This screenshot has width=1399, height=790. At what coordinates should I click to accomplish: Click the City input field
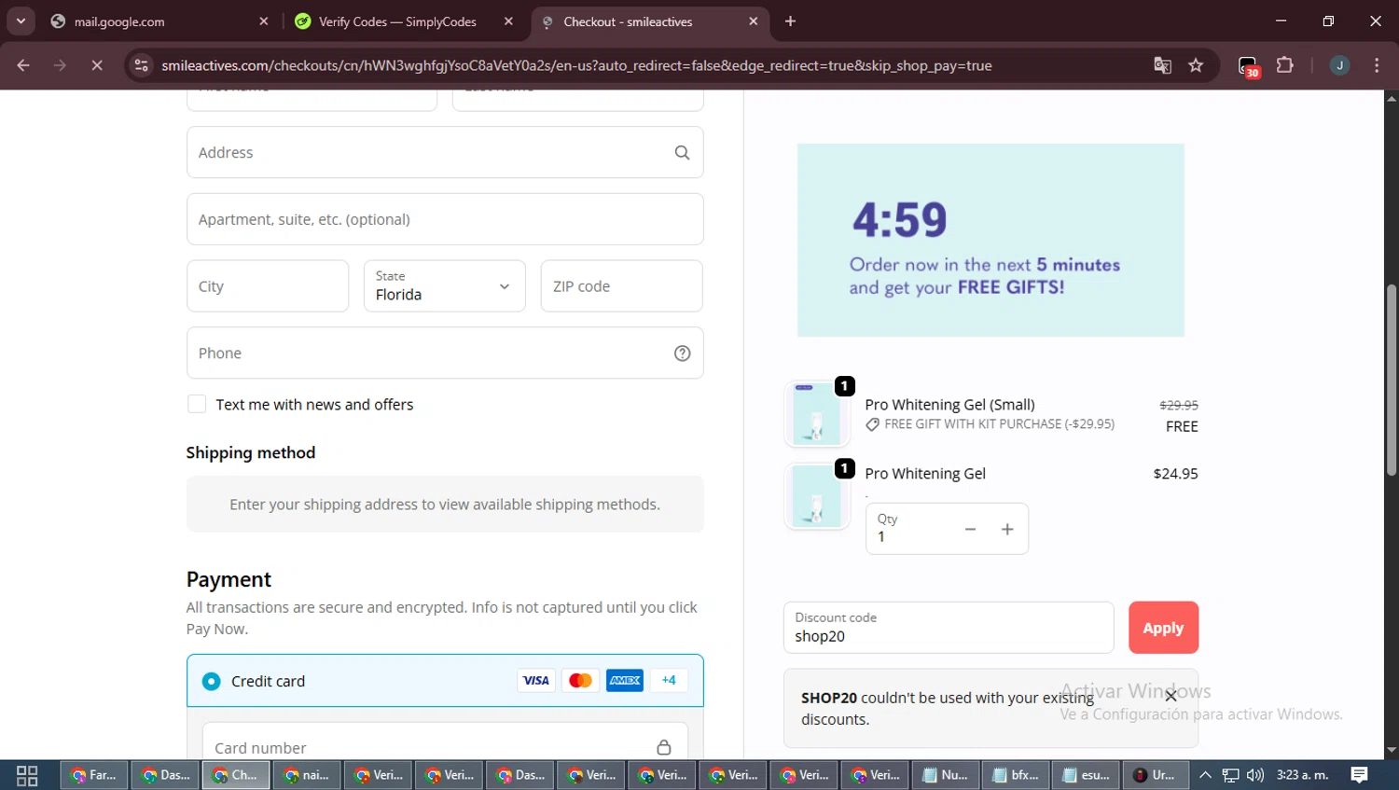(x=268, y=286)
